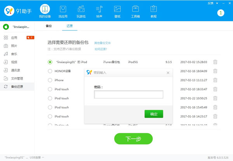
Task: Click the 确定 (Confirm) button in password dialog
Action: (x=153, y=114)
